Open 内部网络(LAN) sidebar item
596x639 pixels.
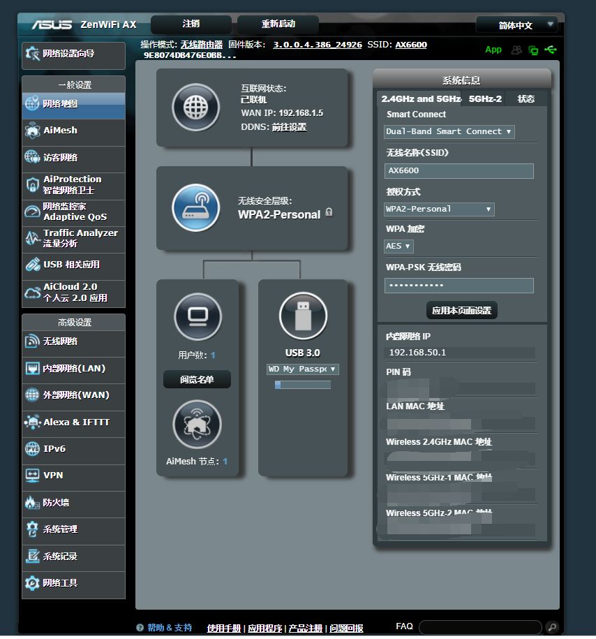coord(74,369)
